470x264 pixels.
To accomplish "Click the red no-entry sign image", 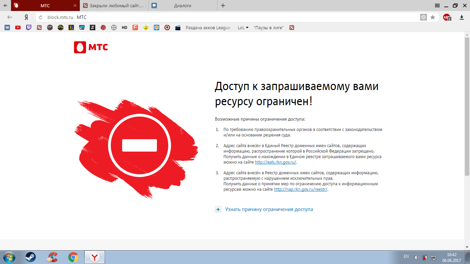I will point(139,145).
